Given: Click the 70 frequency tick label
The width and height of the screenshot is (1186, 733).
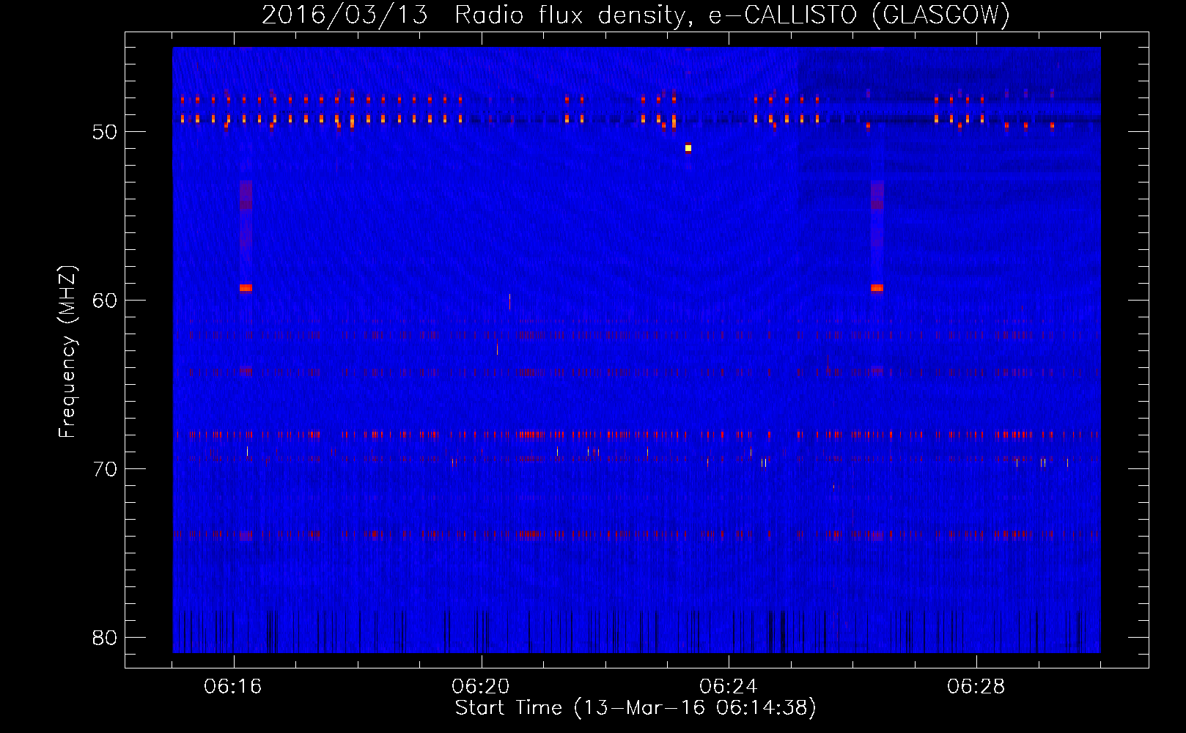Looking at the screenshot, I should click(105, 469).
